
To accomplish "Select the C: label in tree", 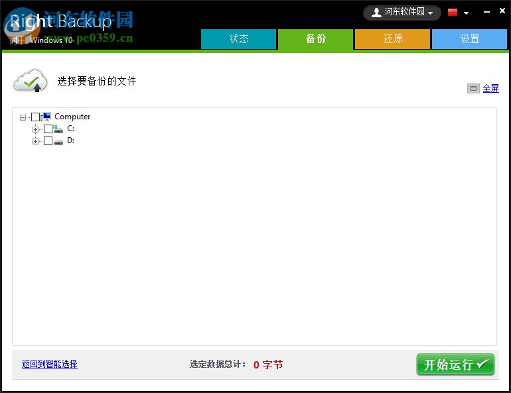I will tap(71, 129).
